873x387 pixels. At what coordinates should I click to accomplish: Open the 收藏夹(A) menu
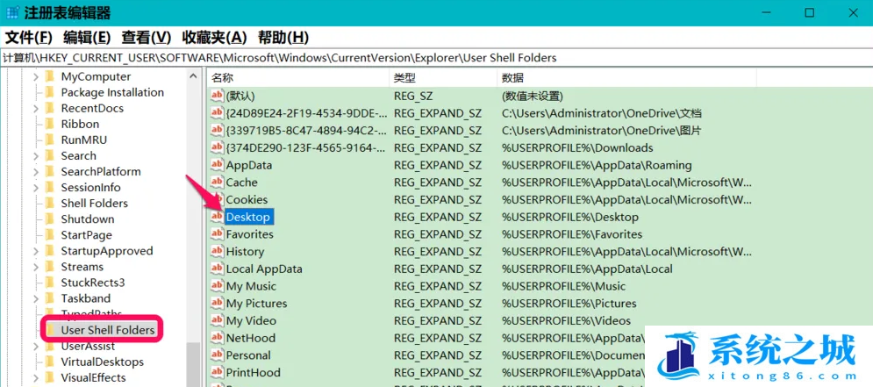214,38
